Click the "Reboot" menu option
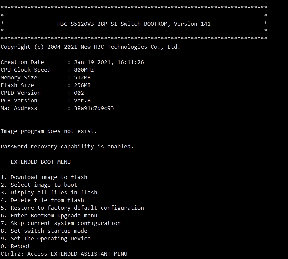This screenshot has height=259, width=288. [16, 246]
